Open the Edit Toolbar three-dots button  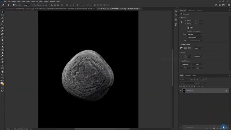coord(3,78)
